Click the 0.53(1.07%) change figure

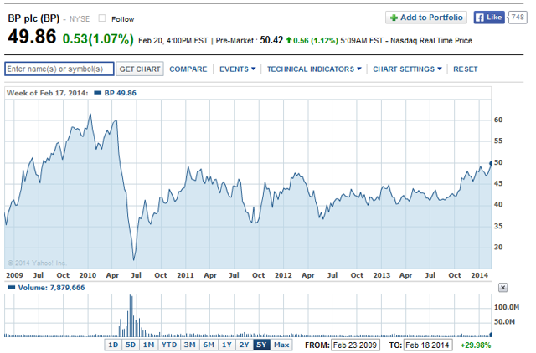pyautogui.click(x=98, y=39)
